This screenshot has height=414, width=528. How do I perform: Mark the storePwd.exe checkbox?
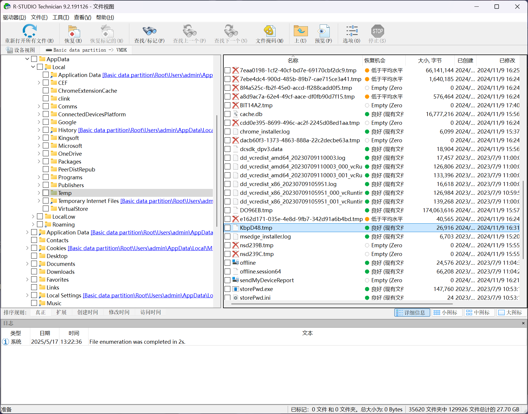(x=228, y=289)
